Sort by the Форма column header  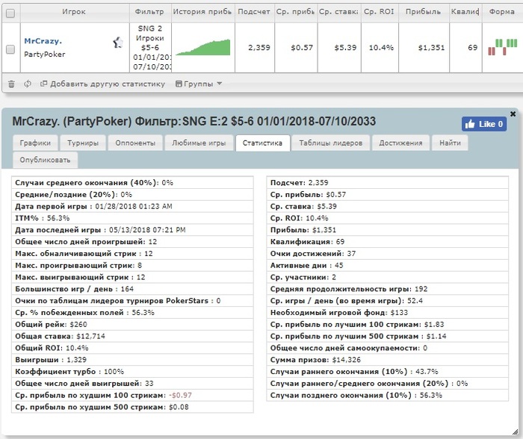coord(502,12)
